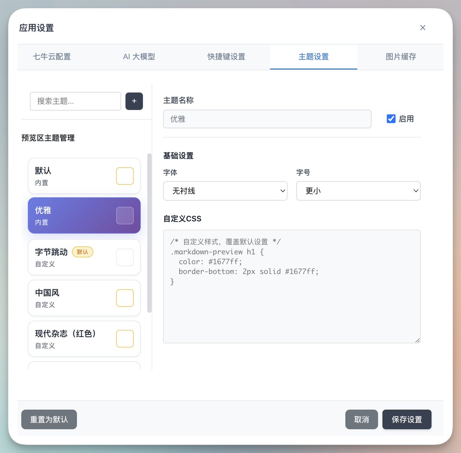The height and width of the screenshot is (453, 461).
Task: Open the 字体 dropdown showing 无衬线
Action: point(225,191)
